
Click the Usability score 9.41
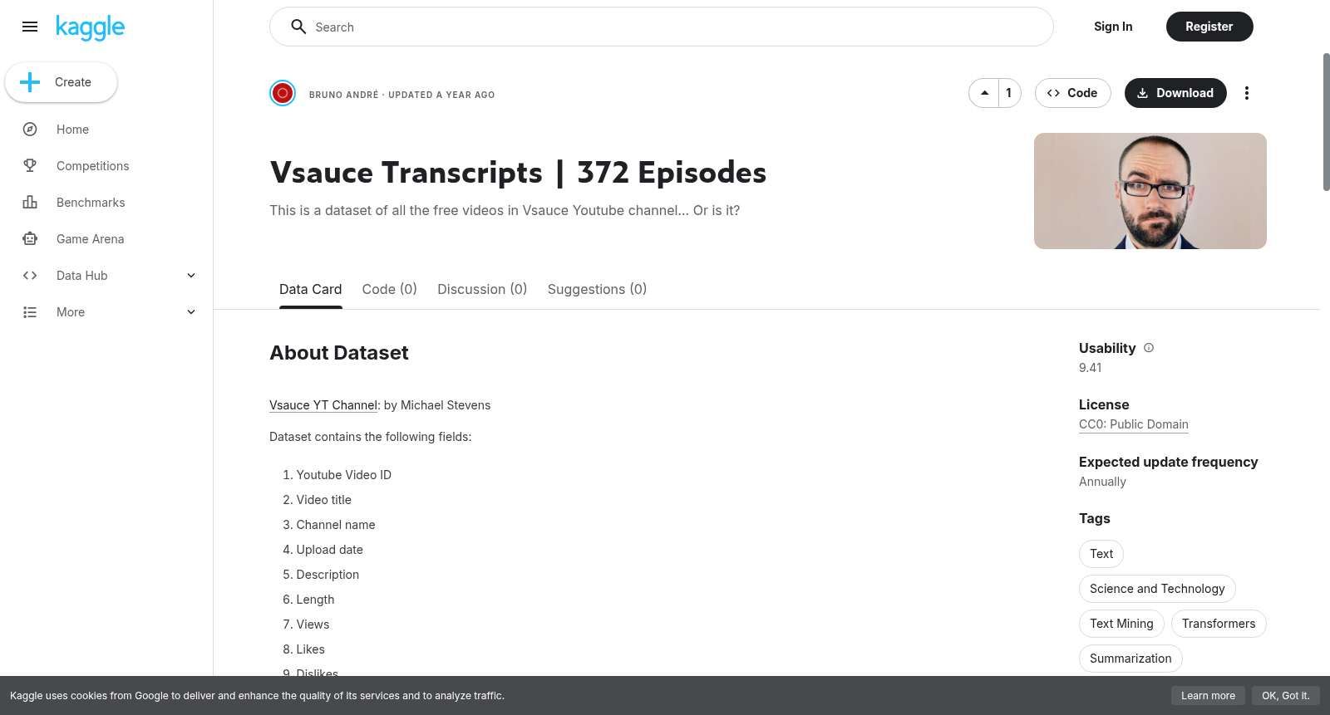click(x=1091, y=368)
